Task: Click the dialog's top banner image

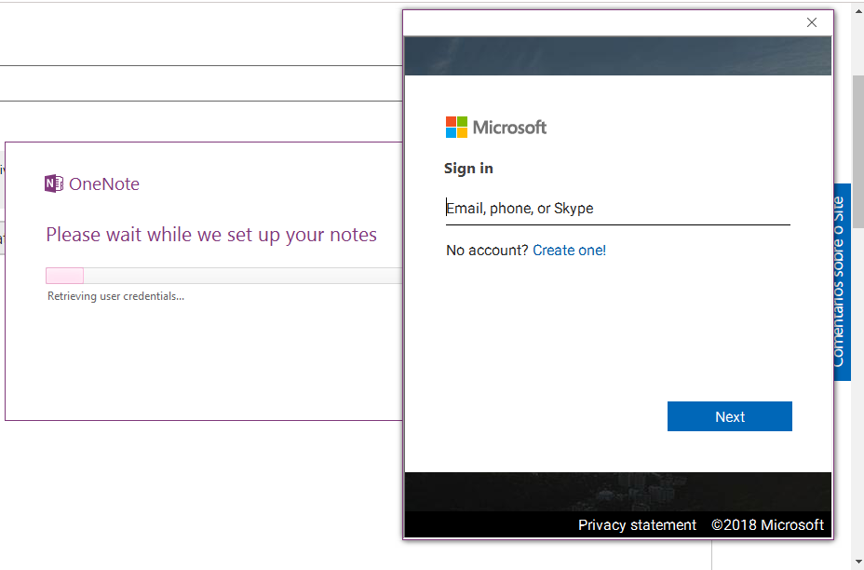Action: point(617,56)
